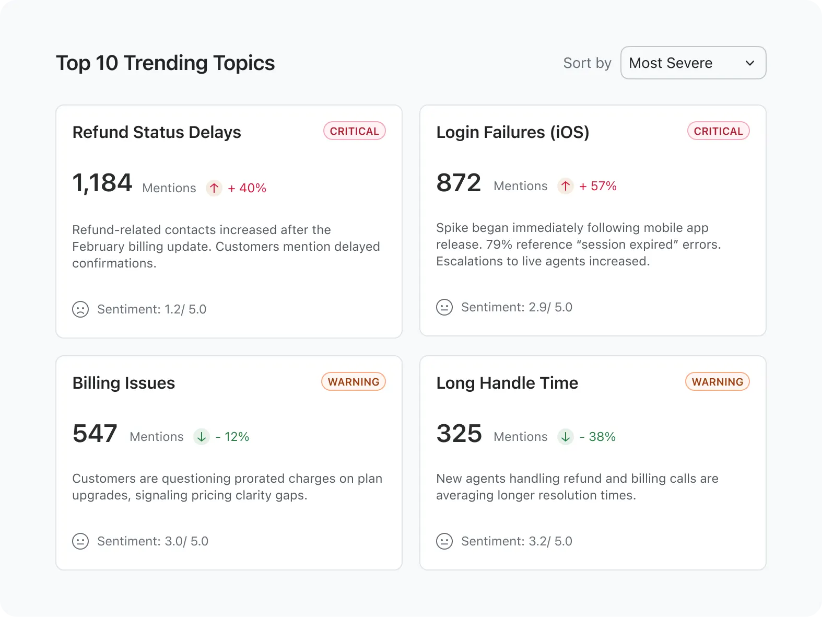Click the Top 10 Trending Topics heading
Image resolution: width=822 pixels, height=617 pixels.
point(166,63)
